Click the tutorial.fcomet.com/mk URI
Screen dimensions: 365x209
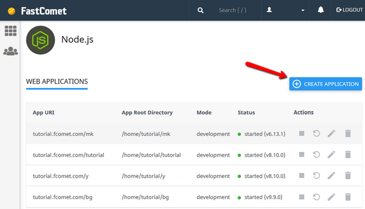click(63, 134)
